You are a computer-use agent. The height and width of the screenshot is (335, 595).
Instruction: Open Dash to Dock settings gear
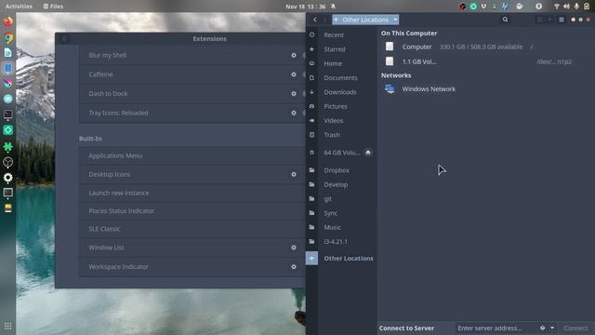pyautogui.click(x=294, y=93)
